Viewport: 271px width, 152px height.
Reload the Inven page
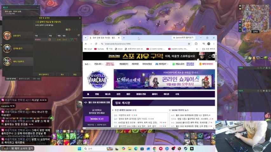[x=96, y=44]
